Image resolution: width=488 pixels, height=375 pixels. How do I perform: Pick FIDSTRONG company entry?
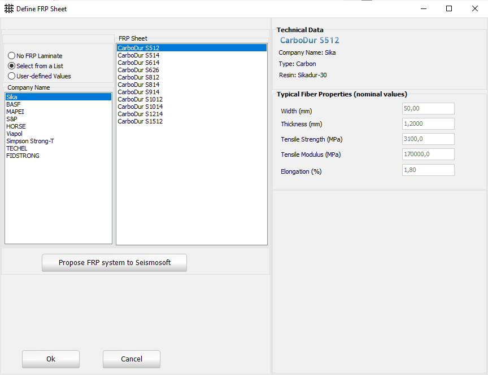point(58,156)
